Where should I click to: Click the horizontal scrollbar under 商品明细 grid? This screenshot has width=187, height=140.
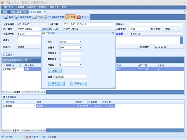[115, 92]
